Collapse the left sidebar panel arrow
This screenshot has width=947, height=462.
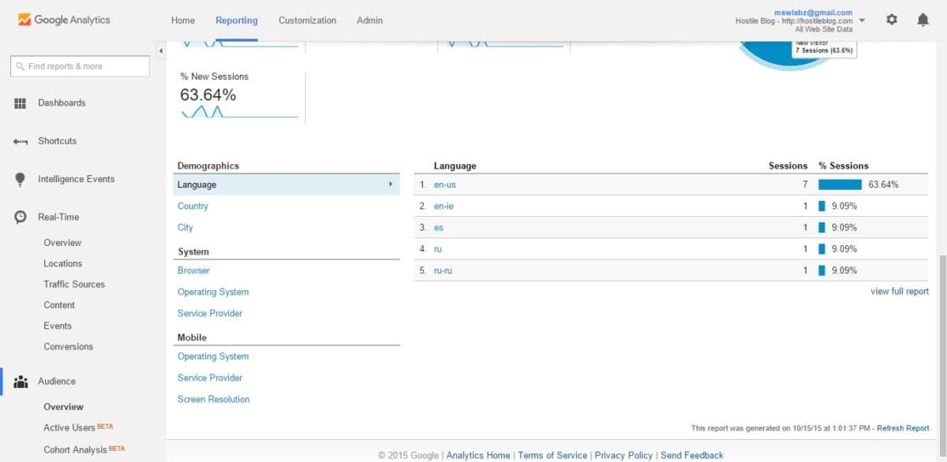coord(161,51)
